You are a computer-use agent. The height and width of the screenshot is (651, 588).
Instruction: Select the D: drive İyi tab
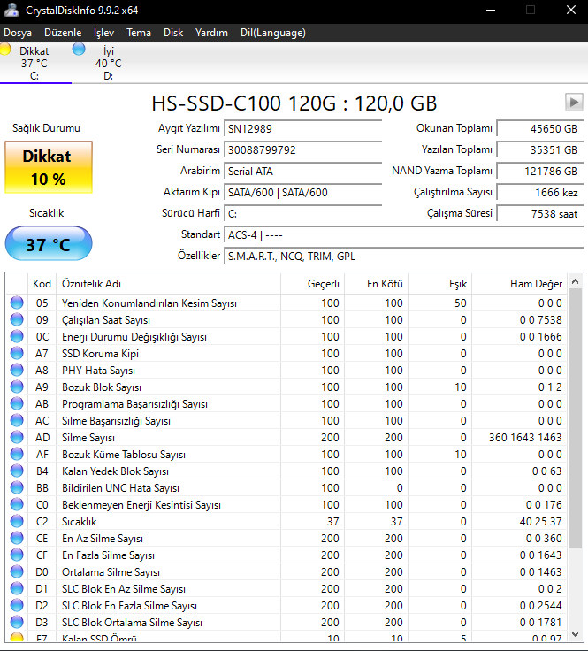click(108, 63)
